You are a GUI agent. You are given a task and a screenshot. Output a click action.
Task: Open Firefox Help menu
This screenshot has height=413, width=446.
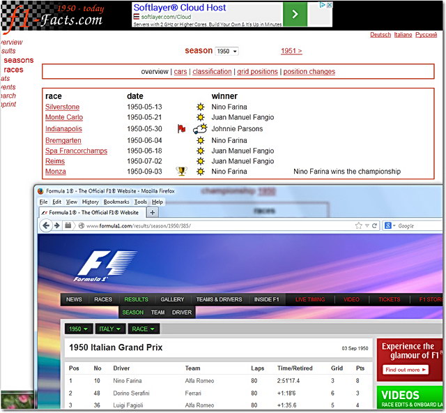157,202
